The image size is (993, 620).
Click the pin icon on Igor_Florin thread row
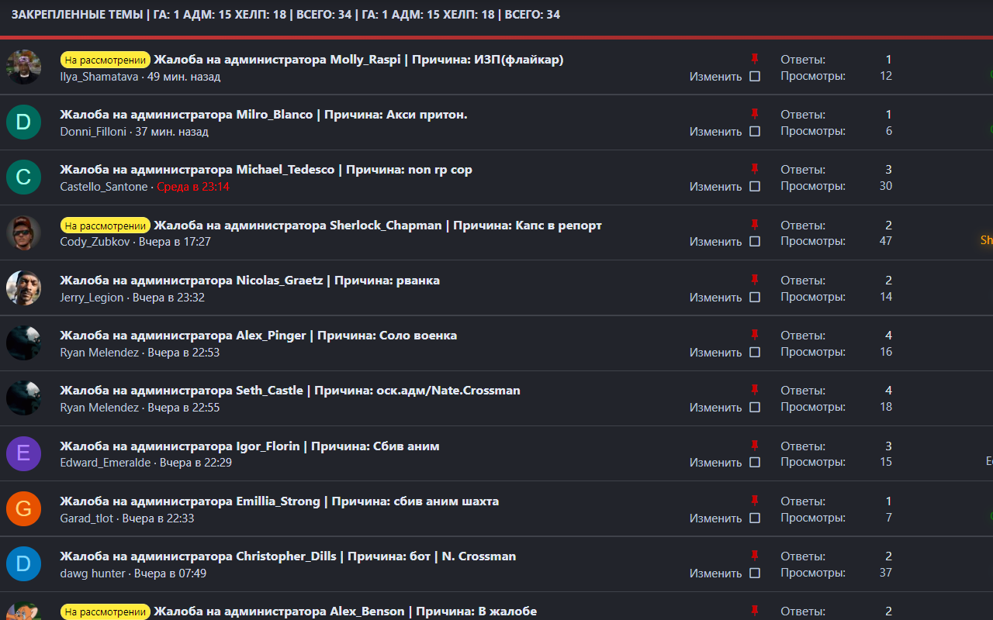[x=756, y=445]
